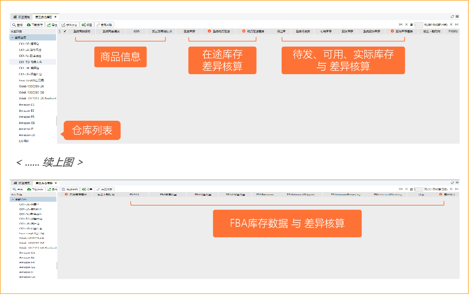
Task: Collapse the 全部仓库 tree node
Action: point(12,37)
